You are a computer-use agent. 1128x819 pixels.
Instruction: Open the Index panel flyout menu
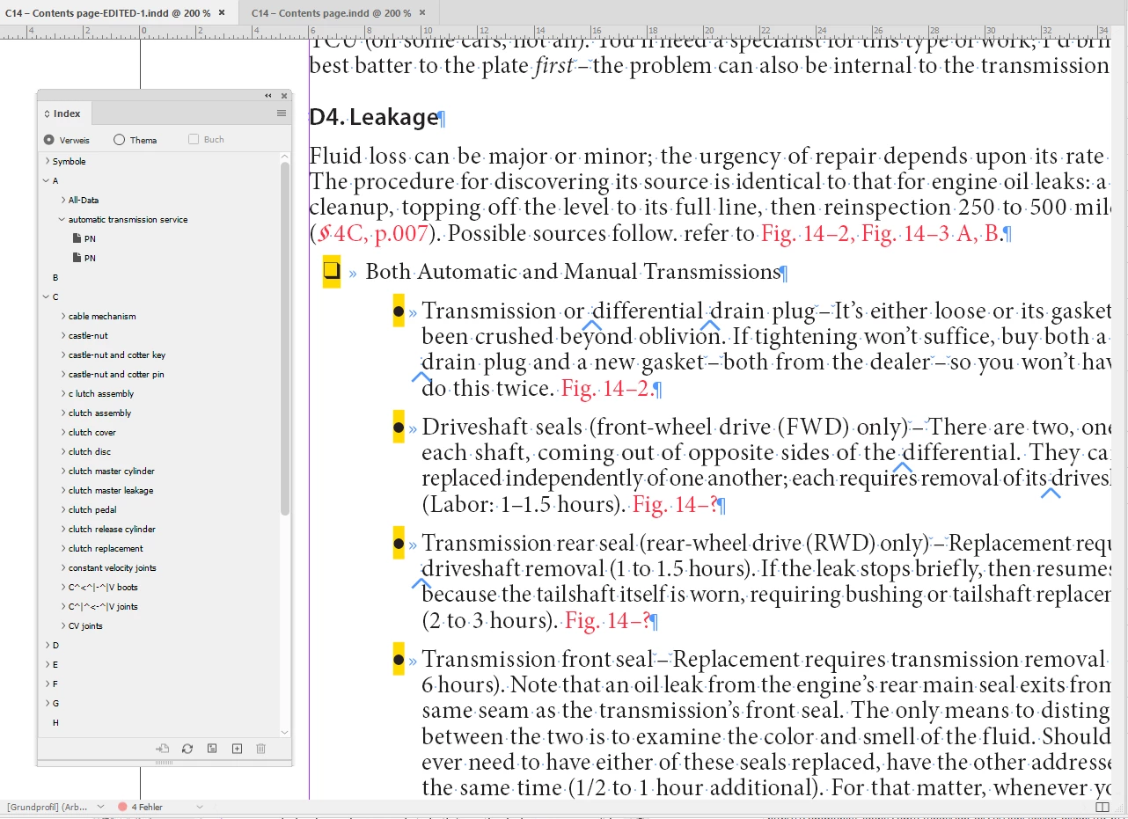pyautogui.click(x=282, y=113)
